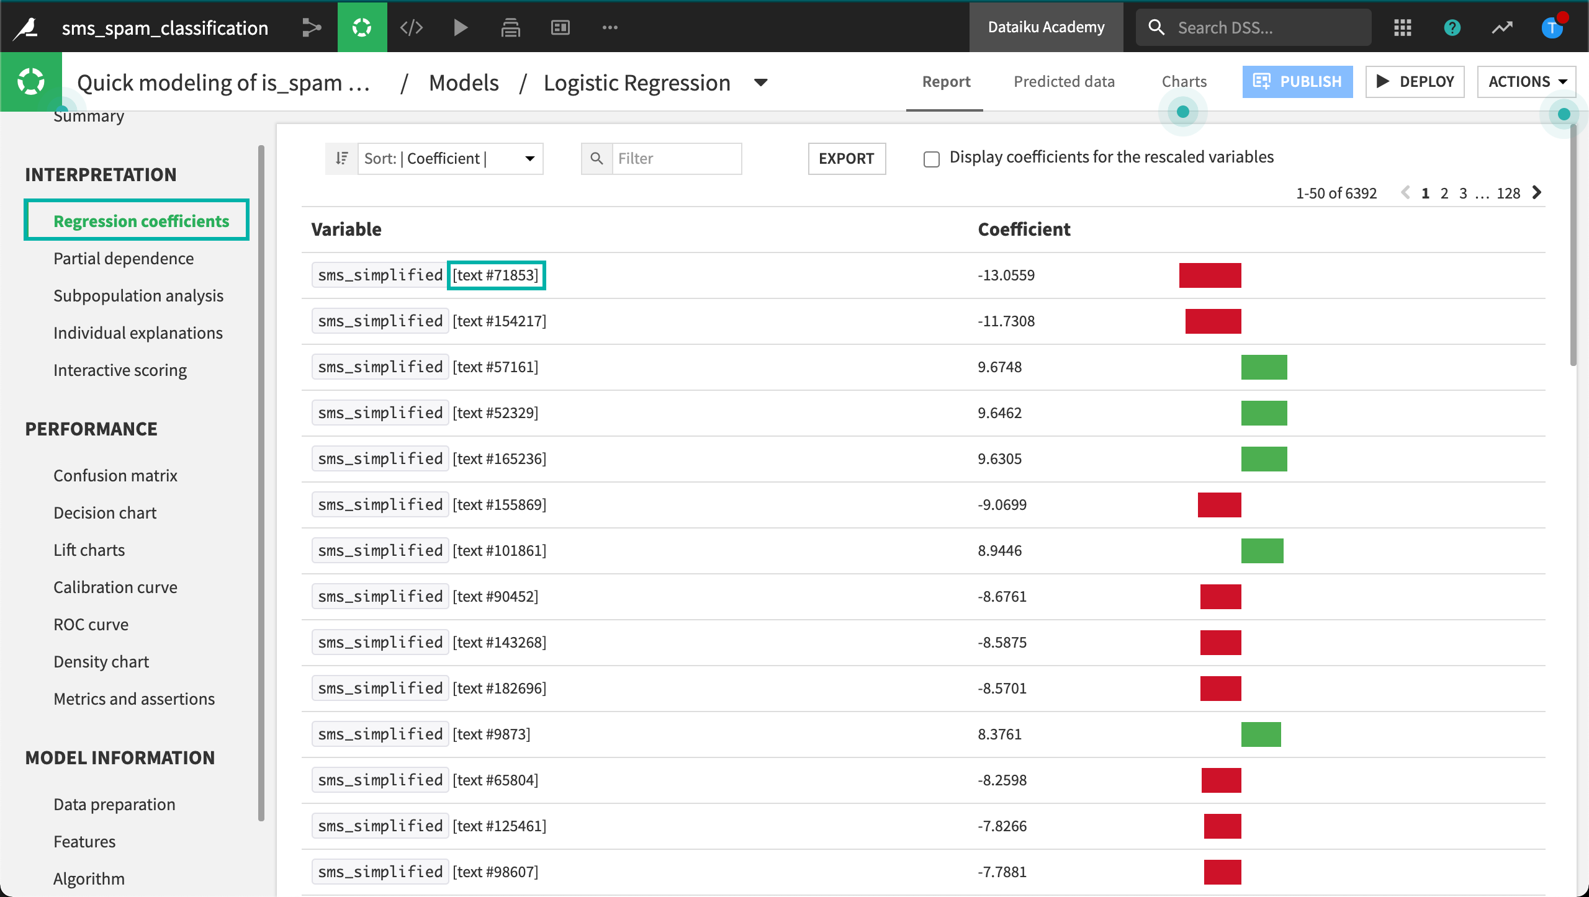1589x897 pixels.
Task: Click the coefficient Filter input field
Action: coord(676,158)
